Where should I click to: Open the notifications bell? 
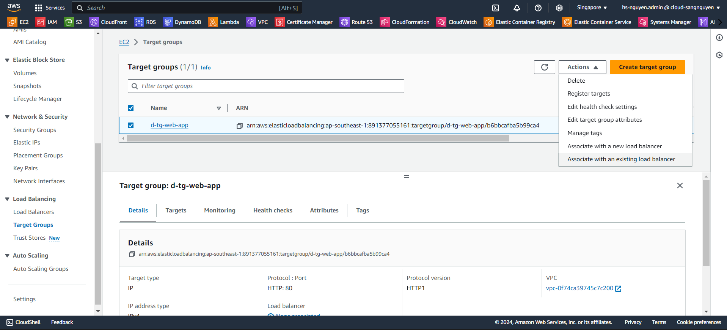point(517,8)
